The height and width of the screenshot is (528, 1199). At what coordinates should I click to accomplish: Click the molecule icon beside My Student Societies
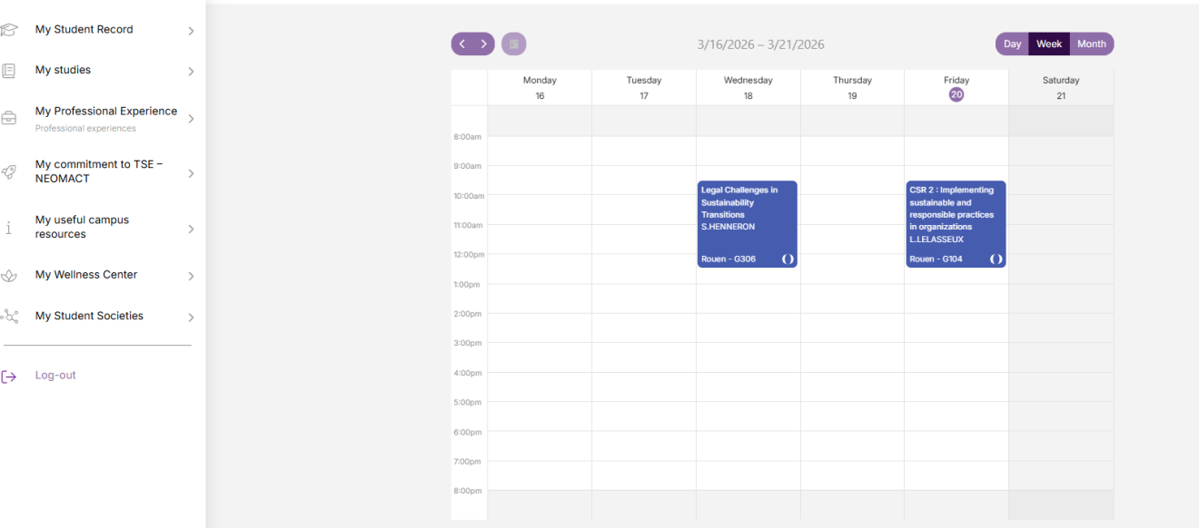pyautogui.click(x=10, y=315)
